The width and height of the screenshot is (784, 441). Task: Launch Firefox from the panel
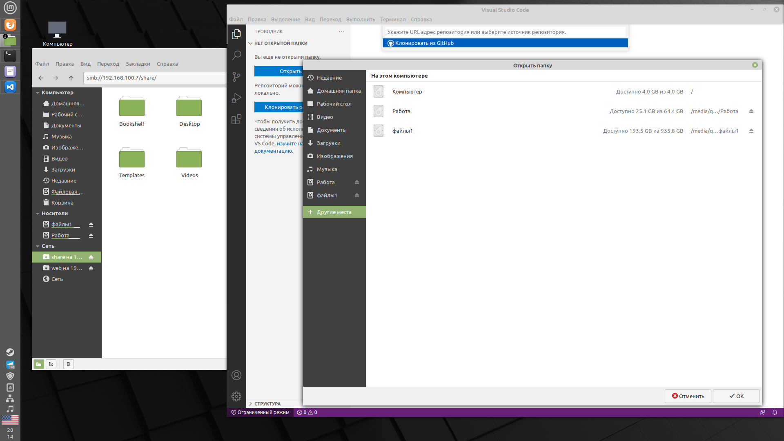[x=10, y=25]
